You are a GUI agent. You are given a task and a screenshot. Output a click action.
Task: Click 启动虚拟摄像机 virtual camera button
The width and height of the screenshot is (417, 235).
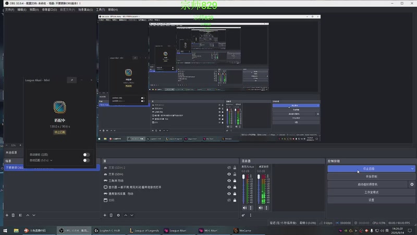click(367, 184)
